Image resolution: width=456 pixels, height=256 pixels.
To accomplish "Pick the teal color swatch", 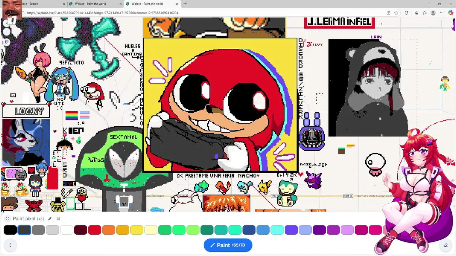I will click(x=221, y=230).
